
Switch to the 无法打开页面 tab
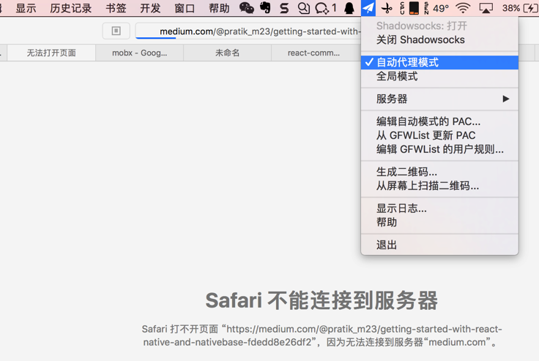51,53
